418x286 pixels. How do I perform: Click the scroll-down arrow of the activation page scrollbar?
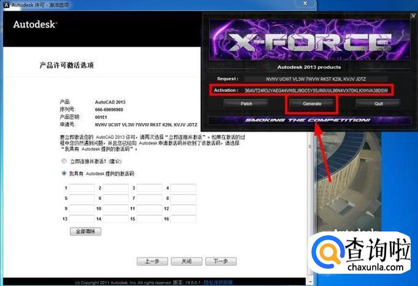[310, 282]
